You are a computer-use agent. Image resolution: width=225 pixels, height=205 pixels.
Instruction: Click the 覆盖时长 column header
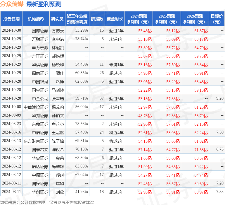[x=115, y=19]
